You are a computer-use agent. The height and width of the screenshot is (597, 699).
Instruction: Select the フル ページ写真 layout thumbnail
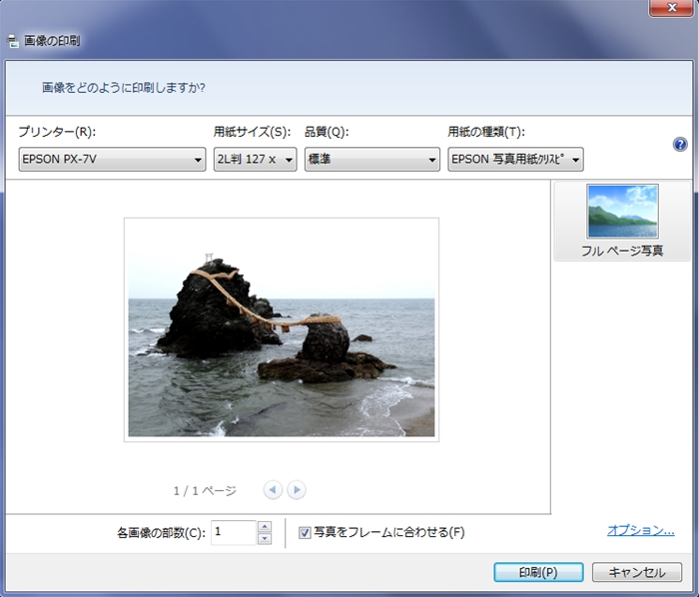tap(622, 221)
